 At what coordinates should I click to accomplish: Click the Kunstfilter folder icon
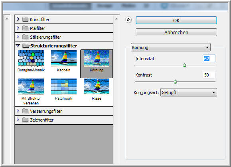point(26,19)
